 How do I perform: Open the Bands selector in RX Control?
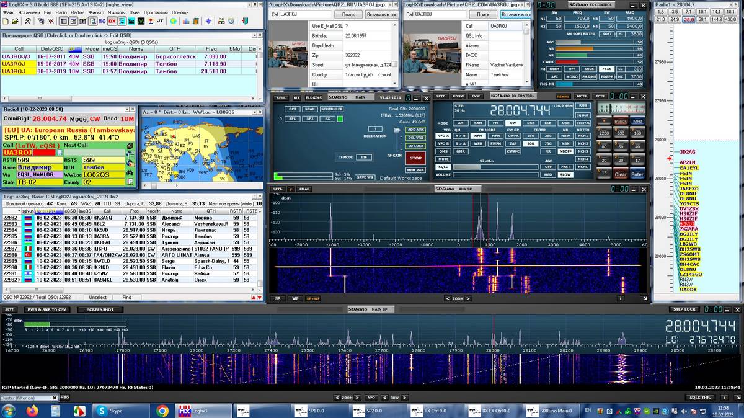[621, 122]
